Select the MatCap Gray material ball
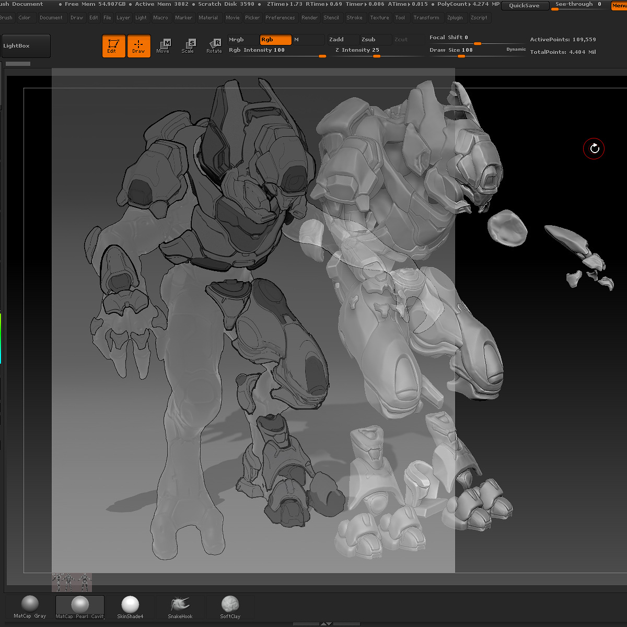 [x=30, y=607]
